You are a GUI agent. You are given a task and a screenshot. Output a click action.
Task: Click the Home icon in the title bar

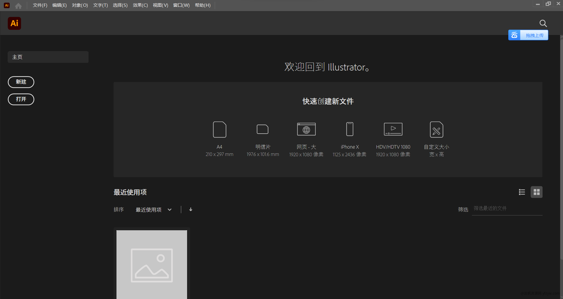[x=18, y=6]
